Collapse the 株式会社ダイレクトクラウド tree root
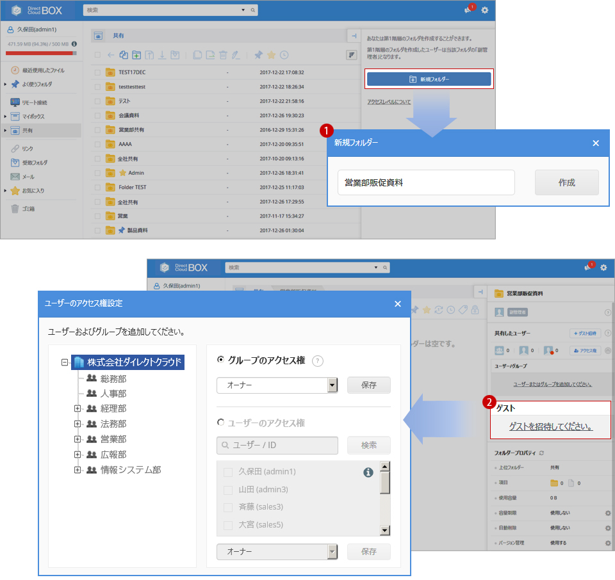The height and width of the screenshot is (580, 615). (64, 362)
